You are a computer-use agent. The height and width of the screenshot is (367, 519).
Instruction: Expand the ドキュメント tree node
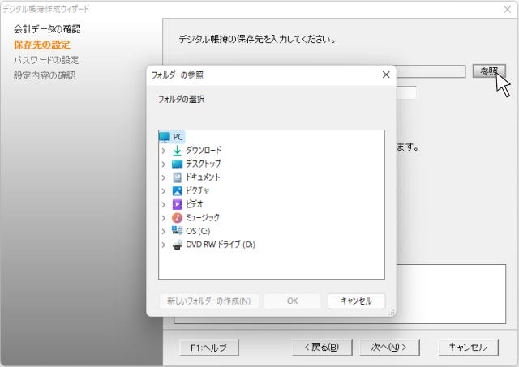tap(164, 177)
